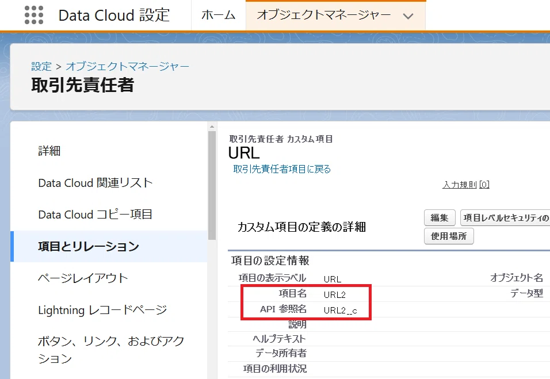Click the 使用場所 button
This screenshot has width=550, height=379.
pos(449,236)
